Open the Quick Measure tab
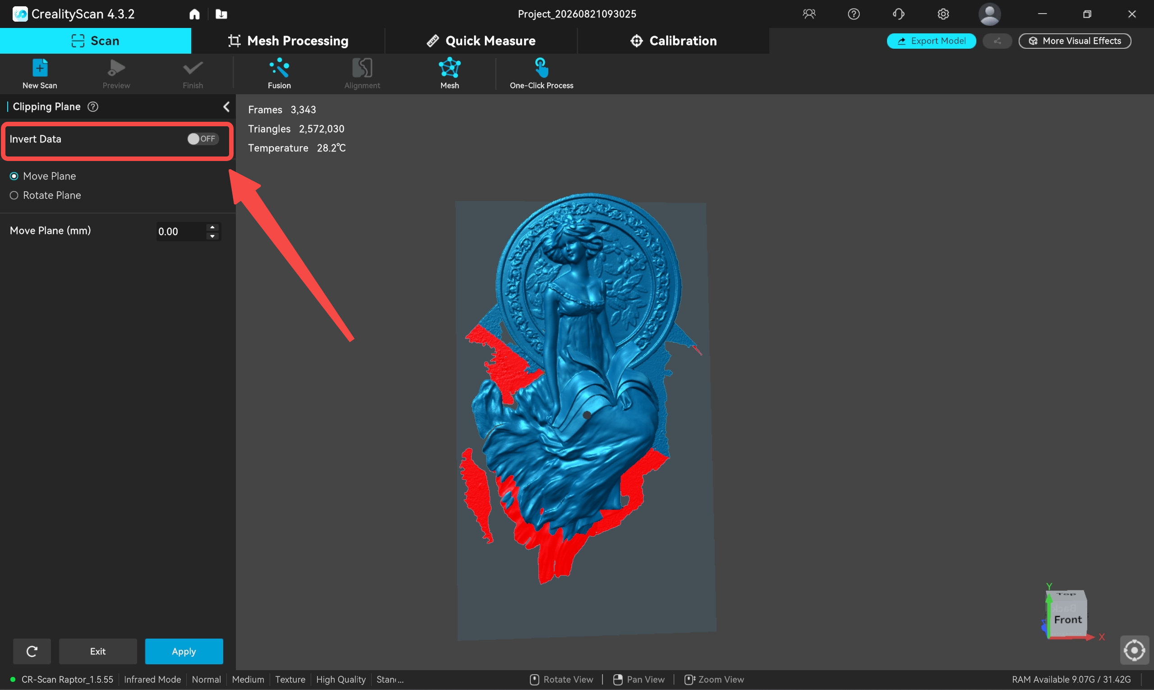1154x690 pixels. [x=481, y=41]
